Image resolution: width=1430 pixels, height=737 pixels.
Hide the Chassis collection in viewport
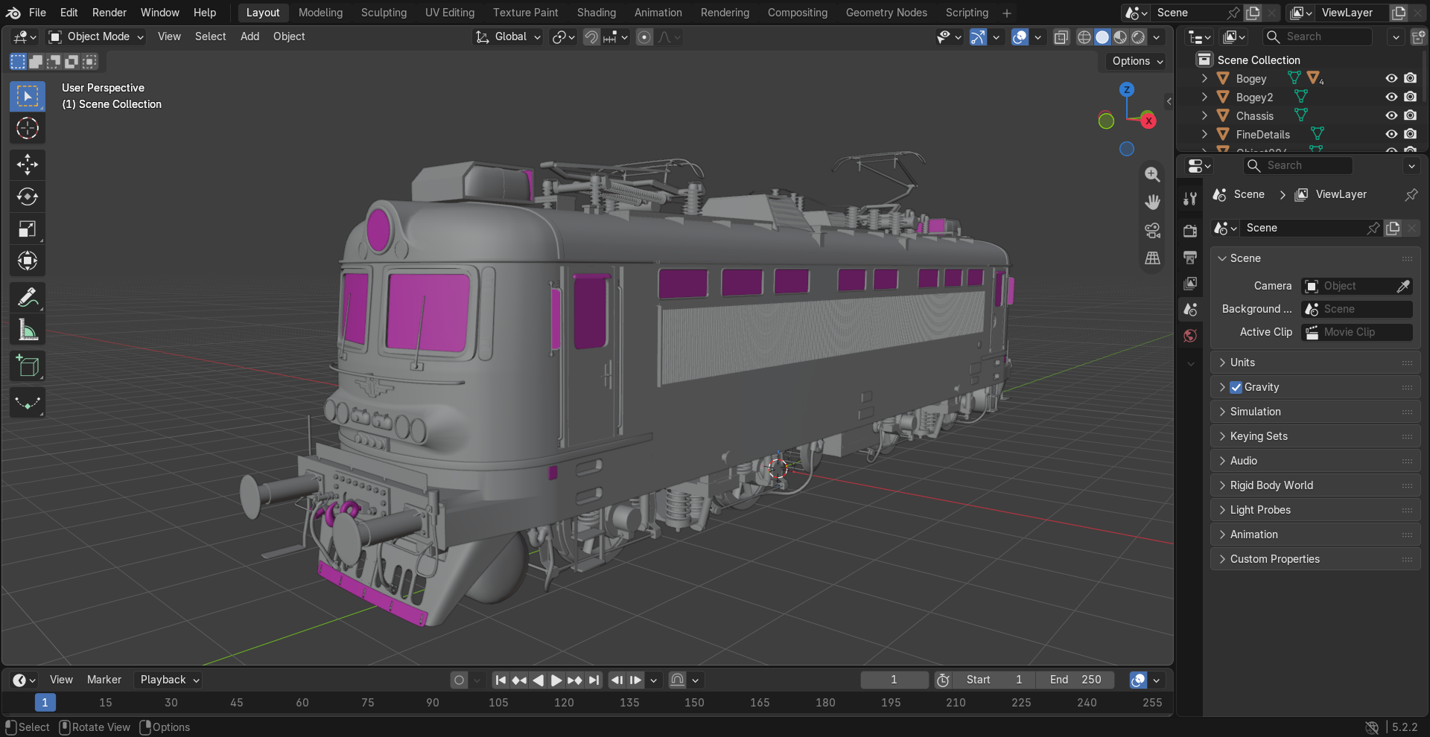coord(1391,115)
